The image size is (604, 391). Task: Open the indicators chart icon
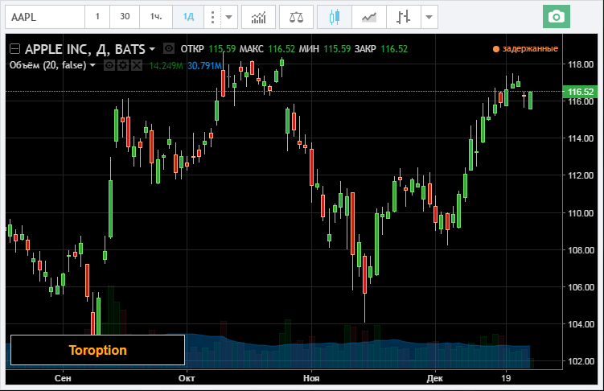point(258,17)
